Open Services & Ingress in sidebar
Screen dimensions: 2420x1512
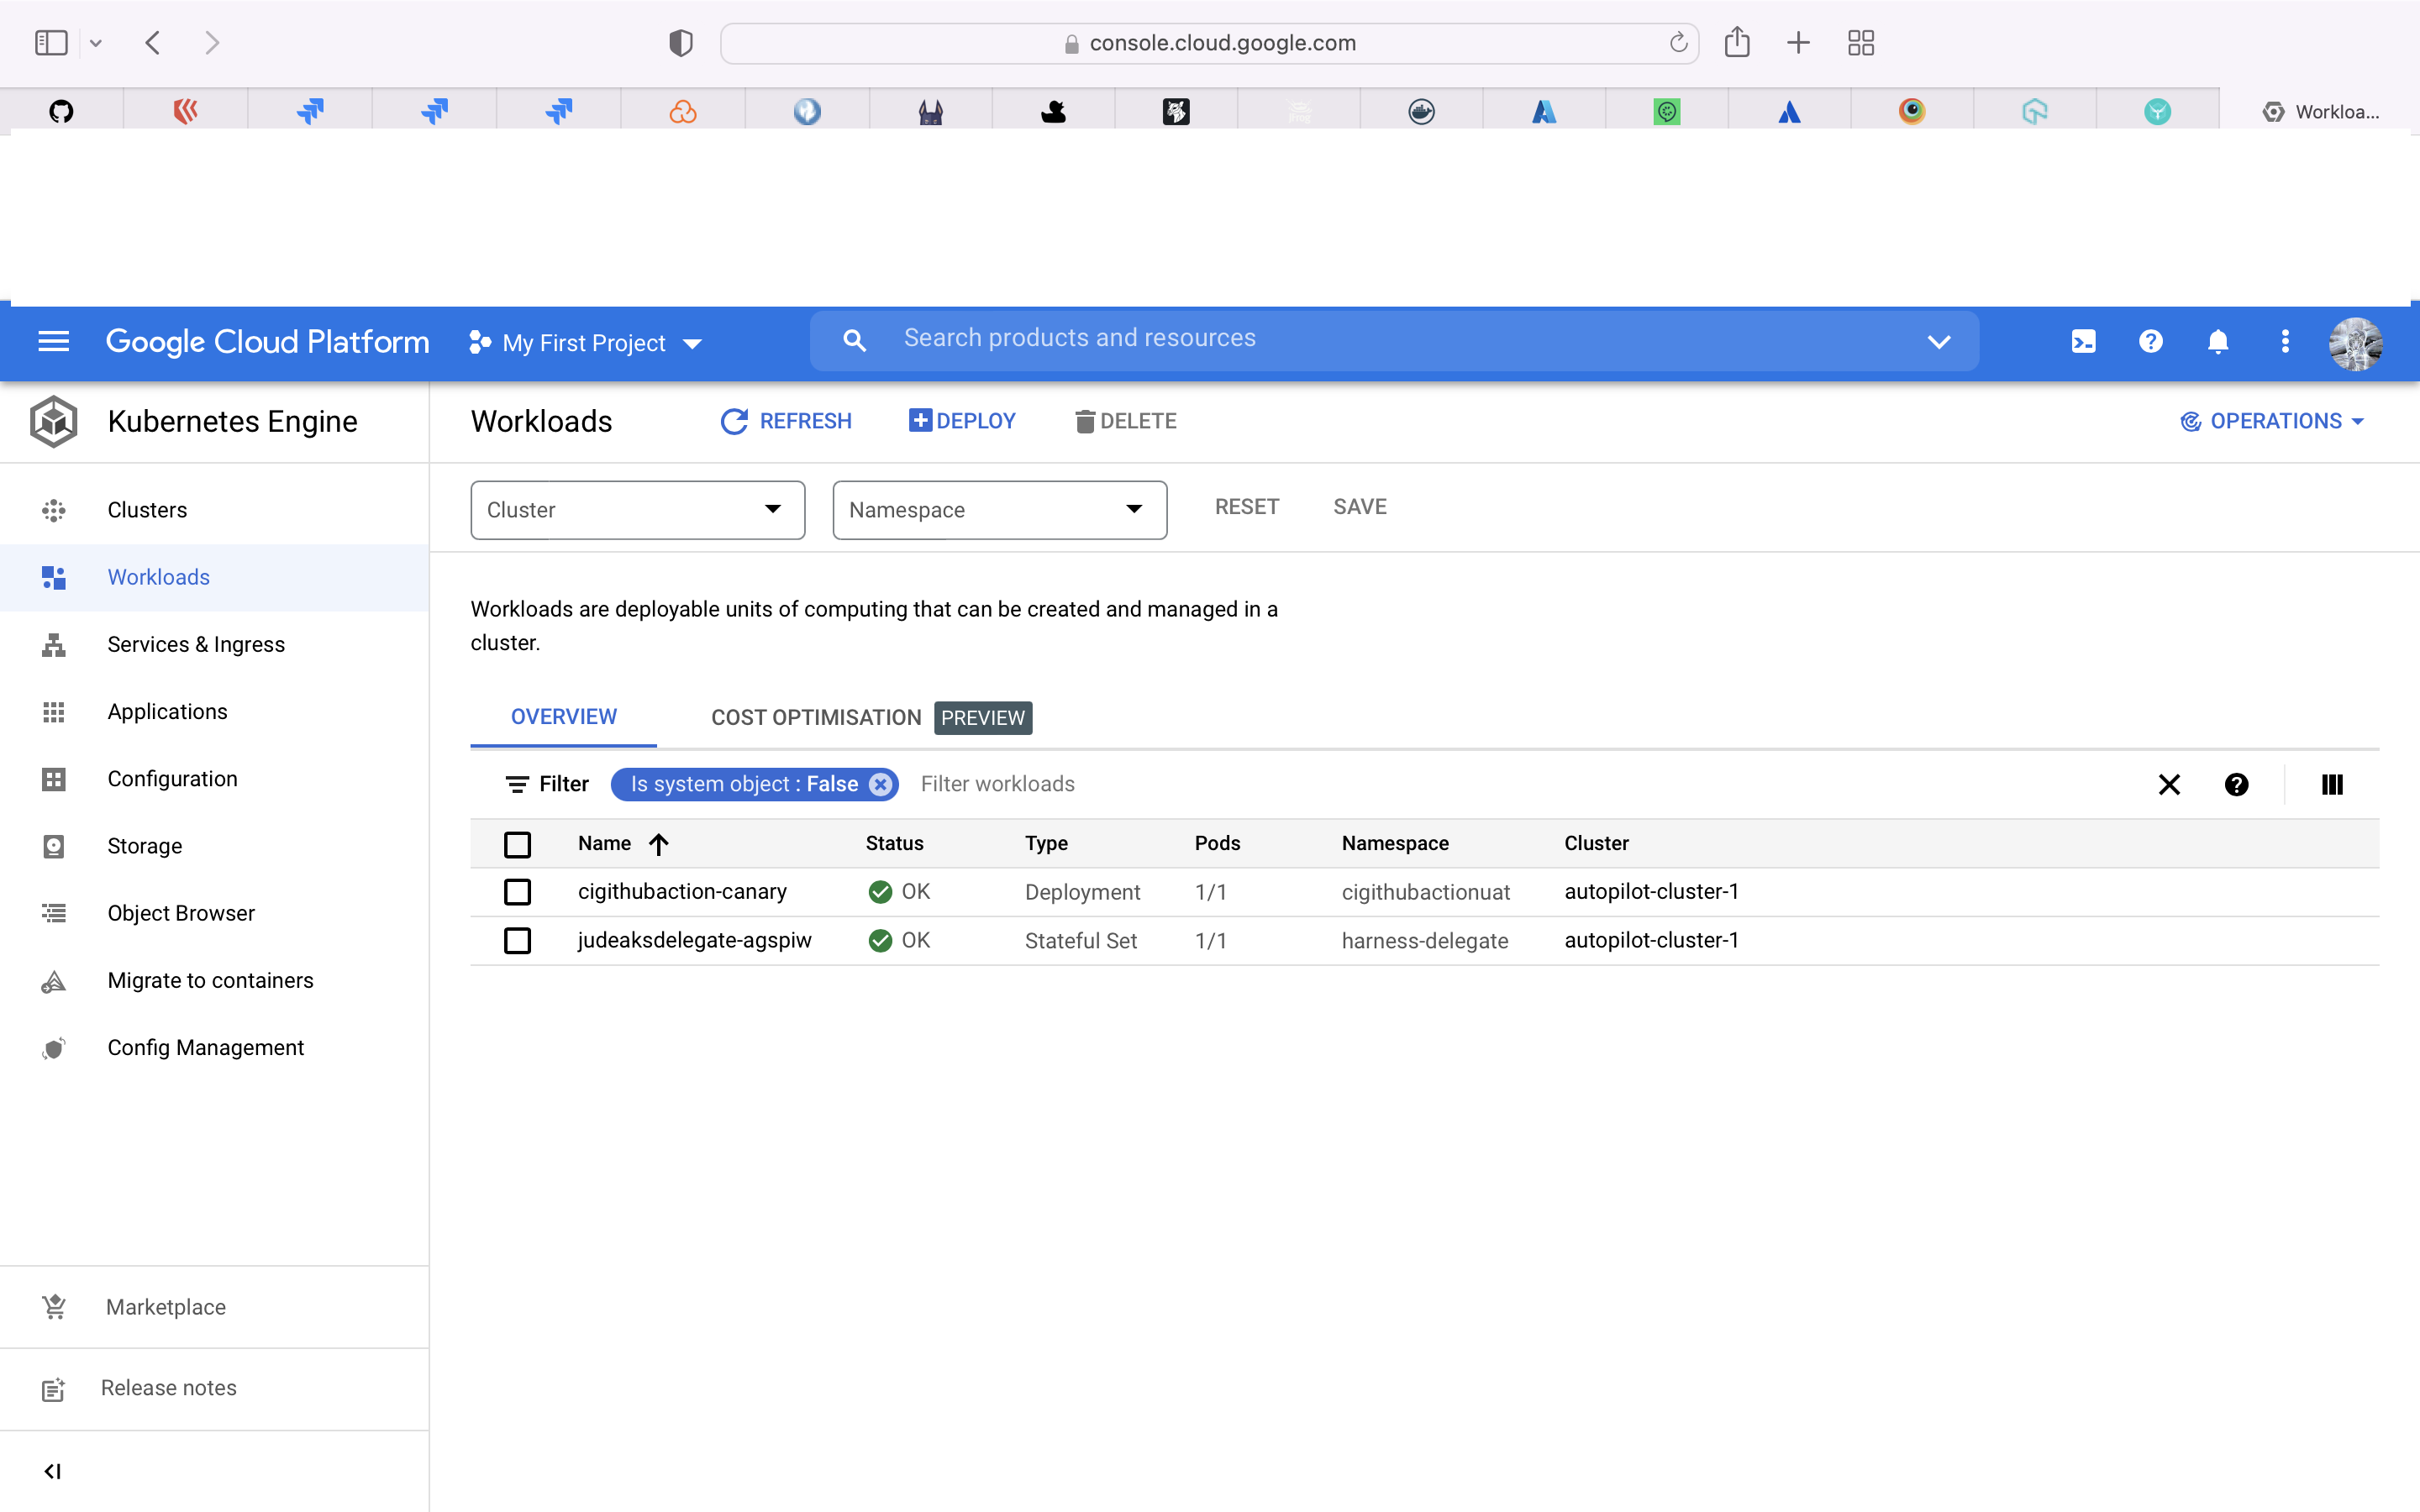(196, 645)
